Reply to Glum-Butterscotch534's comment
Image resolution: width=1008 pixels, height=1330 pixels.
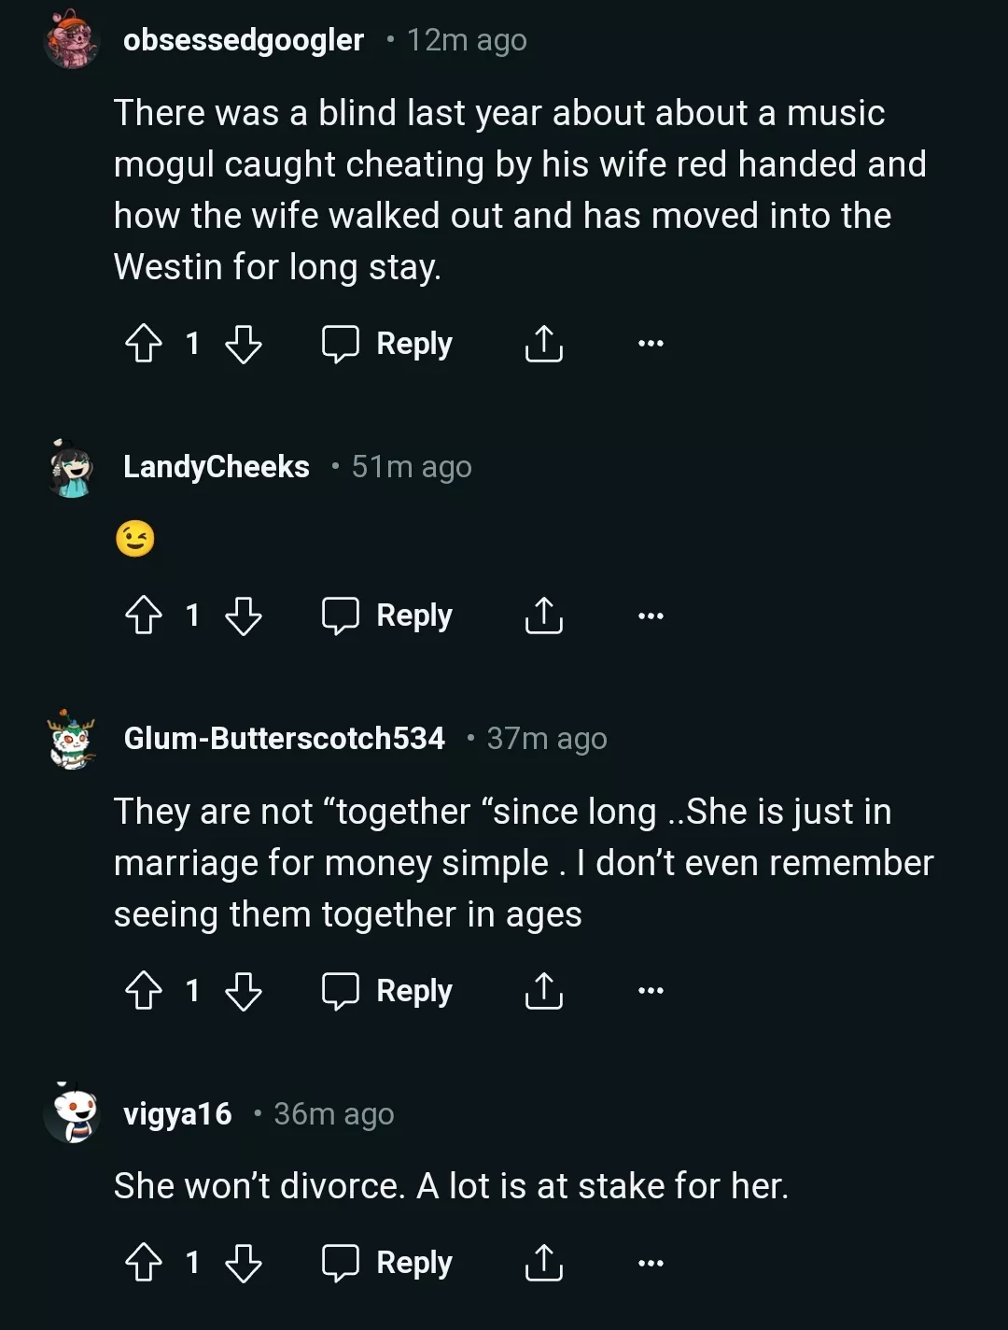[387, 990]
